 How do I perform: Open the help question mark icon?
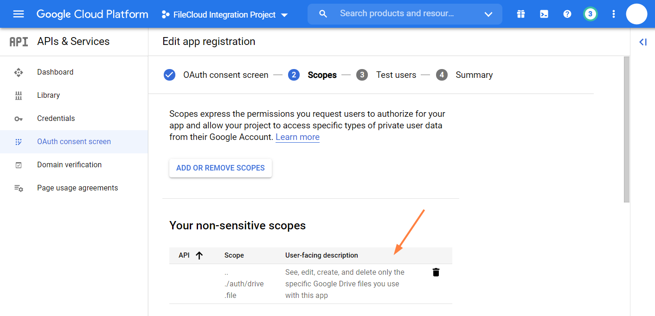pos(567,14)
